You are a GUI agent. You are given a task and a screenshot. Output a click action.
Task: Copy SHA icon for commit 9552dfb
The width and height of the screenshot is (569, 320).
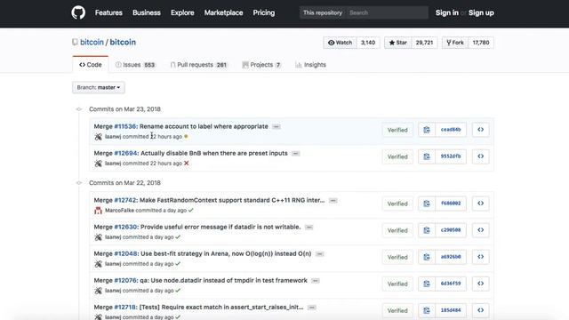point(427,156)
